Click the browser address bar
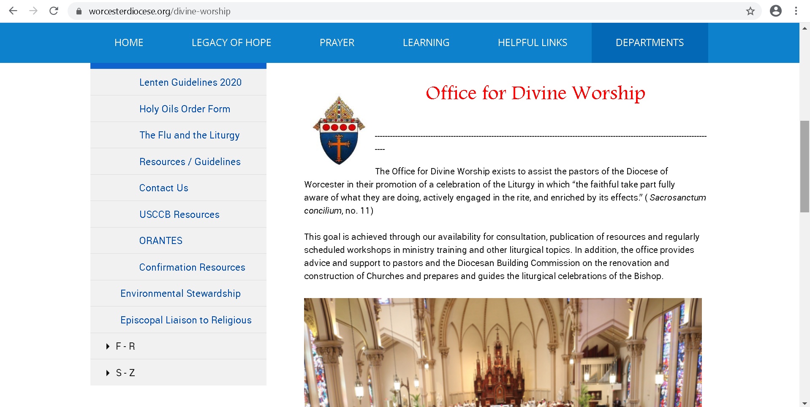 [x=253, y=11]
